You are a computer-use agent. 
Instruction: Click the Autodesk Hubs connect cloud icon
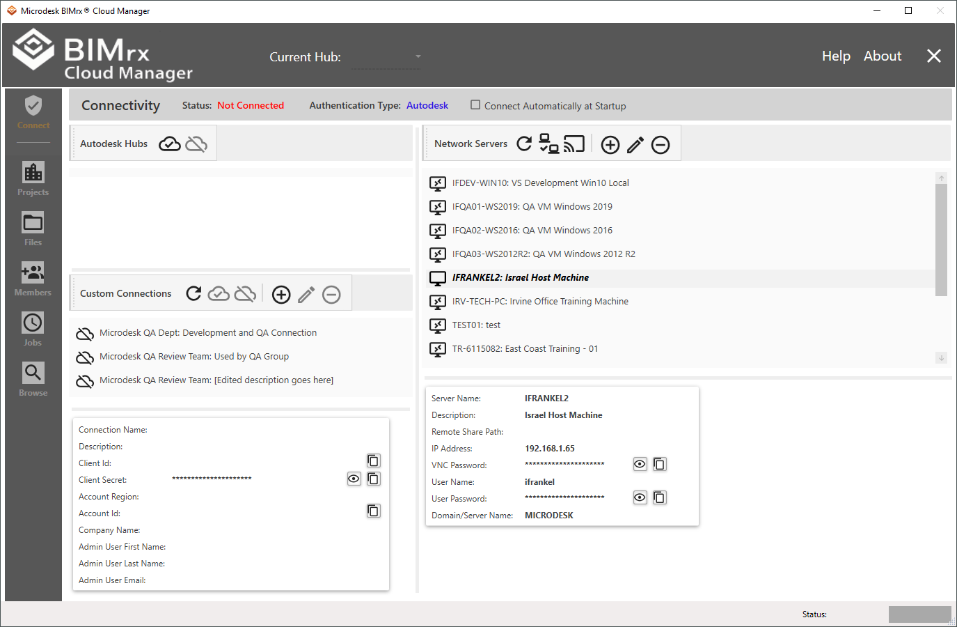point(169,144)
